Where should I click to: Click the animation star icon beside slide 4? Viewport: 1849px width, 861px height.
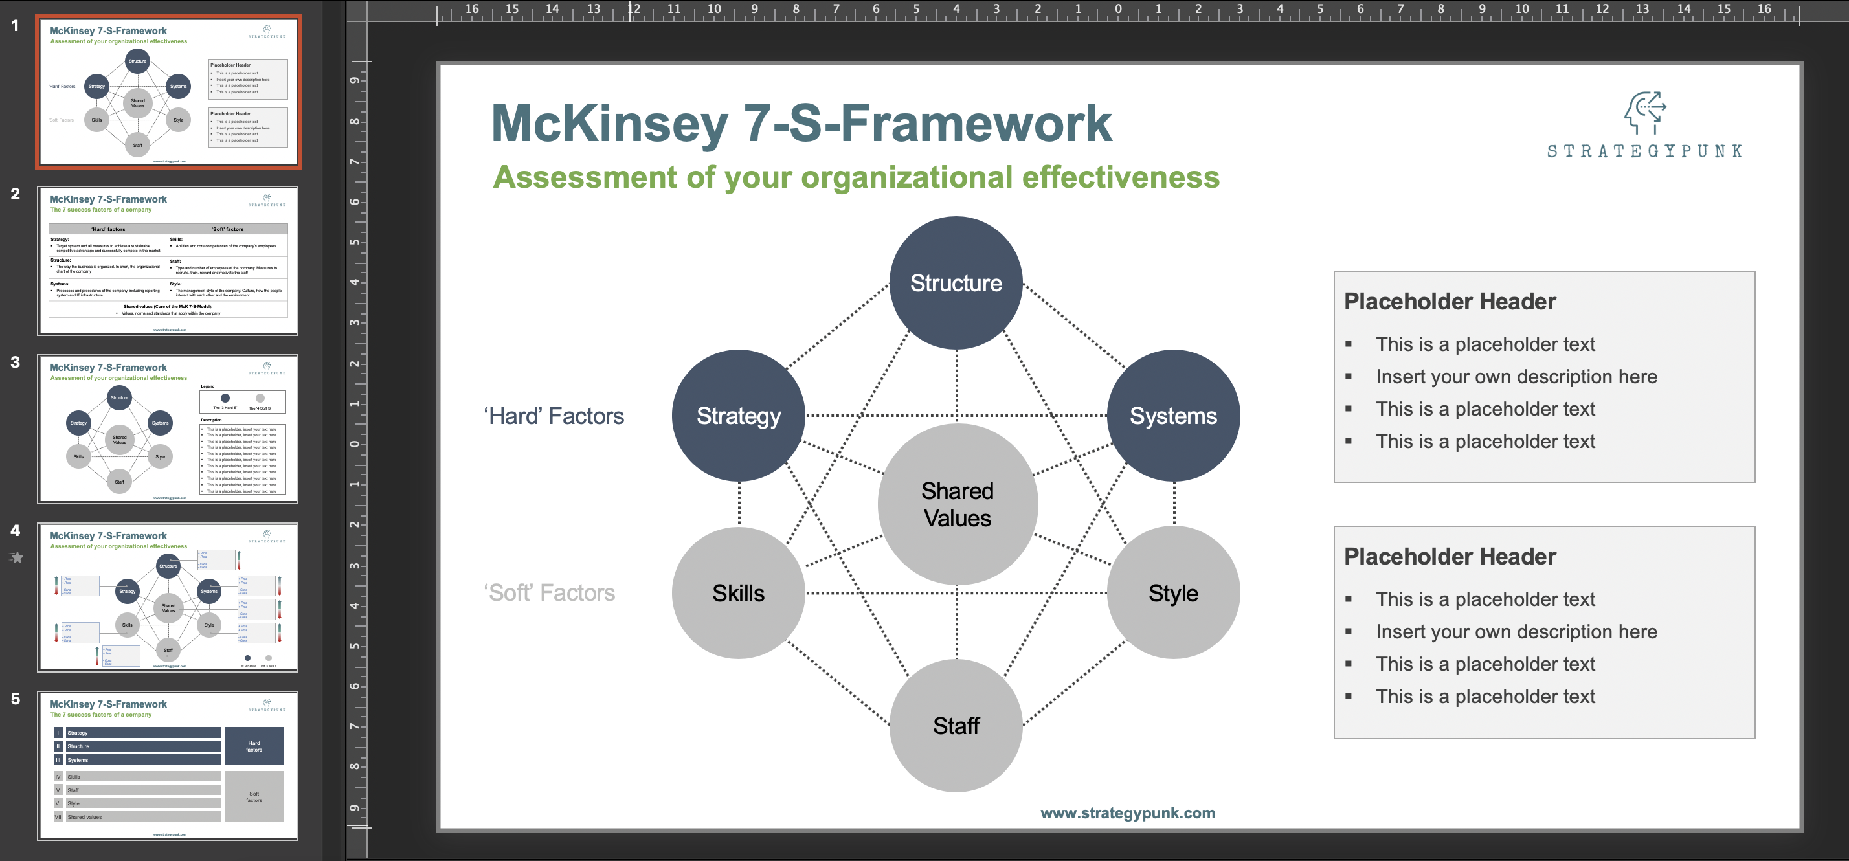pyautogui.click(x=17, y=557)
